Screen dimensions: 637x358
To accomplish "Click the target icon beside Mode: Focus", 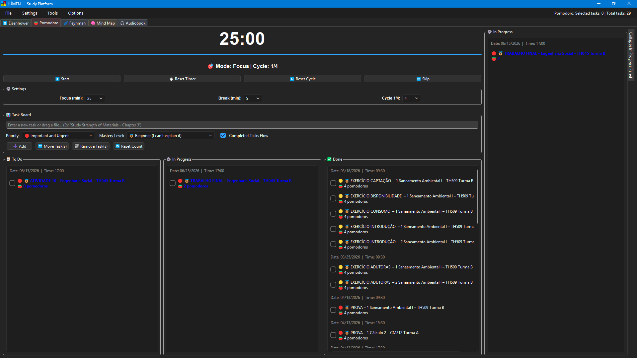I will pyautogui.click(x=210, y=66).
